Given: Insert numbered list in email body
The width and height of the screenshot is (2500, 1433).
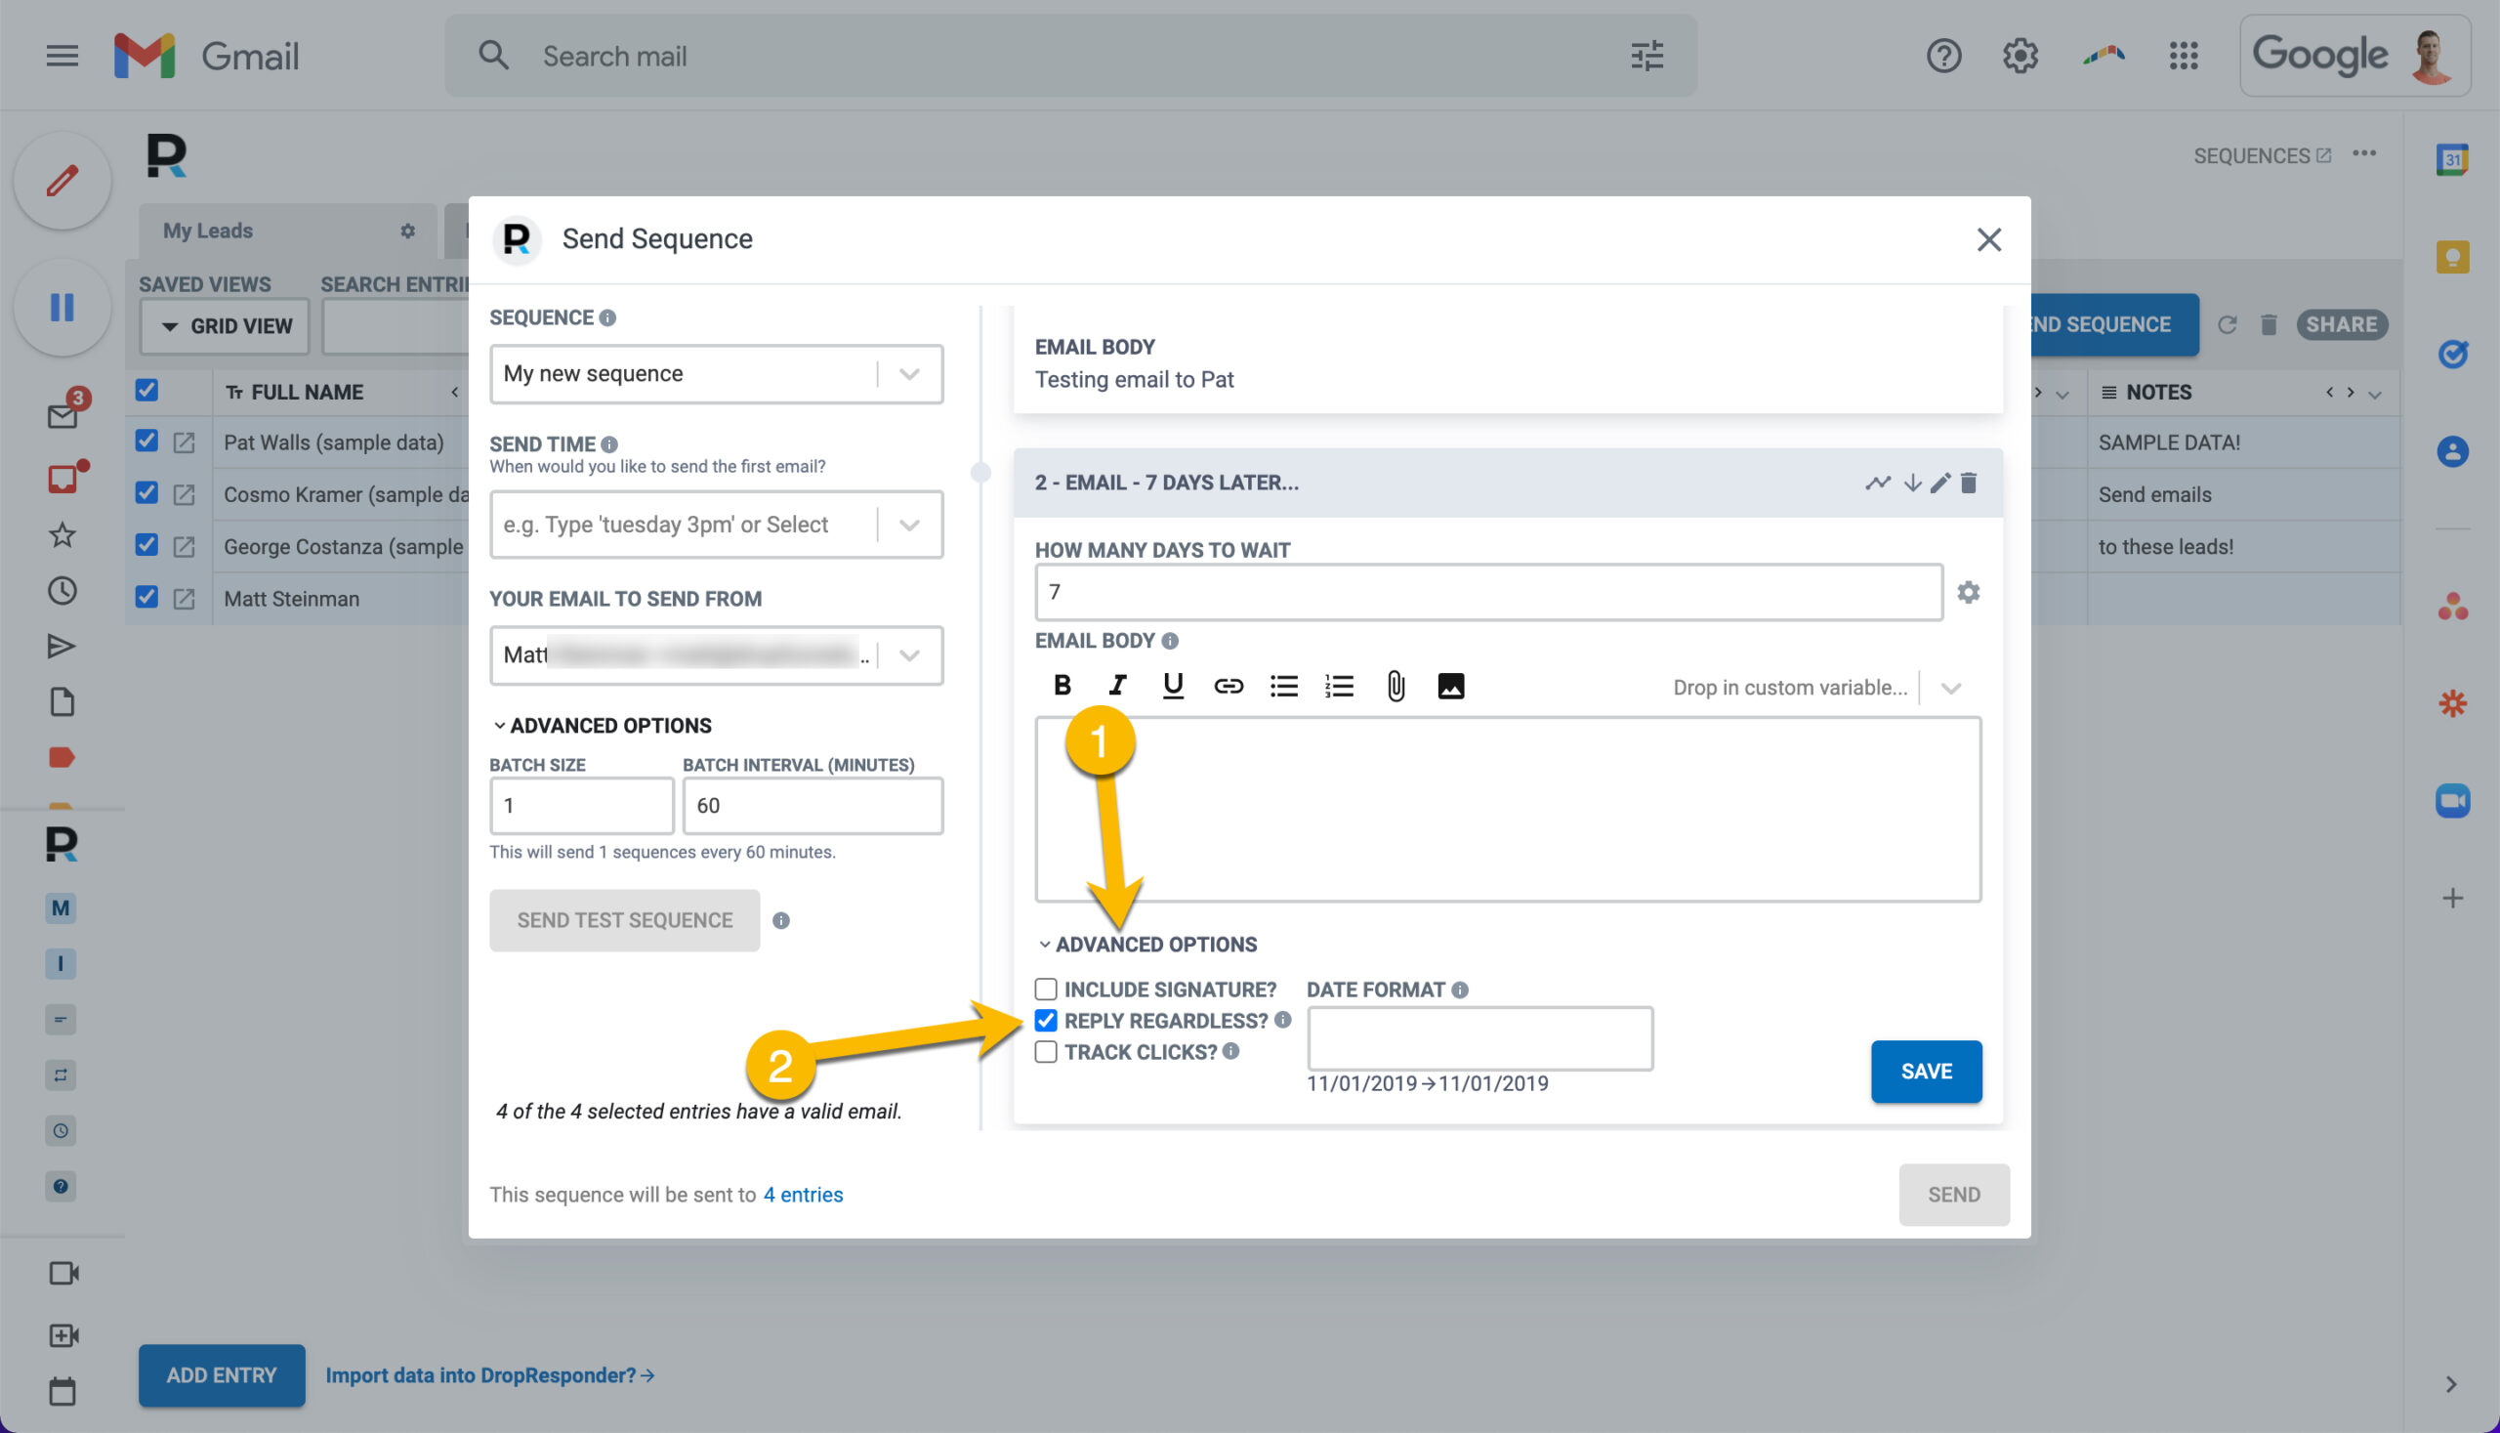Looking at the screenshot, I should tap(1339, 686).
